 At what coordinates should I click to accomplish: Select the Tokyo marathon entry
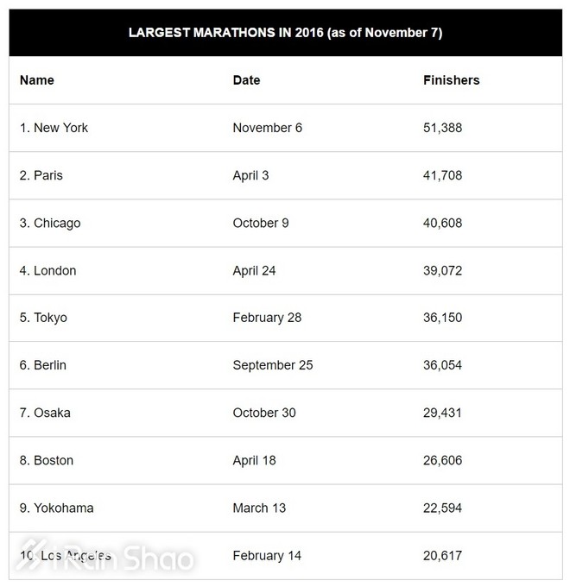click(43, 318)
